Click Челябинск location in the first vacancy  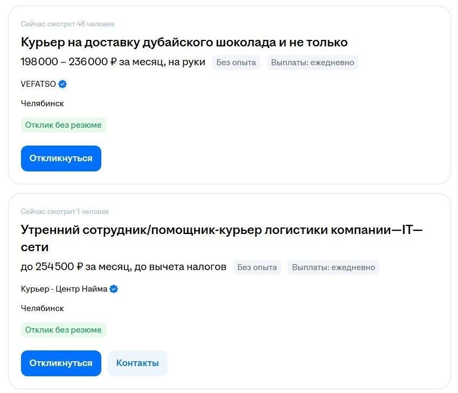(x=41, y=103)
